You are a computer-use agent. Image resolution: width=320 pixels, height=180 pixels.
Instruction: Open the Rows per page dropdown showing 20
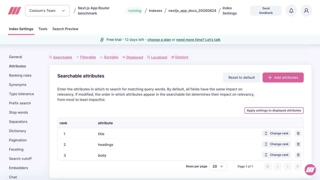click(x=218, y=166)
